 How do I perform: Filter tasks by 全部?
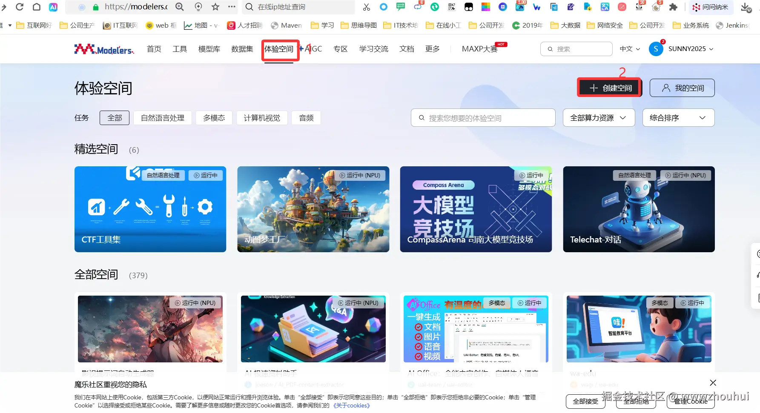pyautogui.click(x=115, y=118)
